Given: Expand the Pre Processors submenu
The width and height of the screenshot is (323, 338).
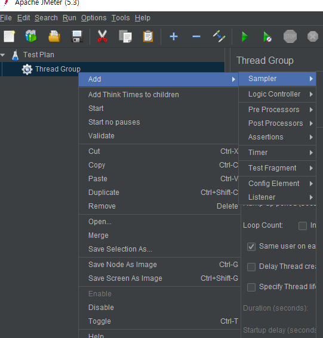Looking at the screenshot, I should click(277, 110).
